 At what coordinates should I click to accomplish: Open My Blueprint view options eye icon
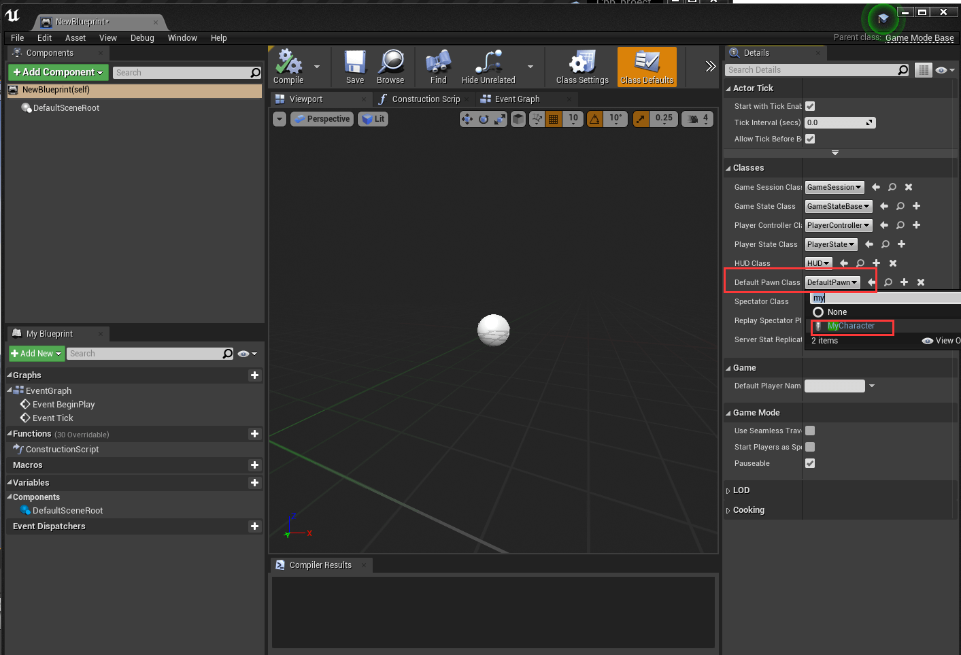(248, 354)
